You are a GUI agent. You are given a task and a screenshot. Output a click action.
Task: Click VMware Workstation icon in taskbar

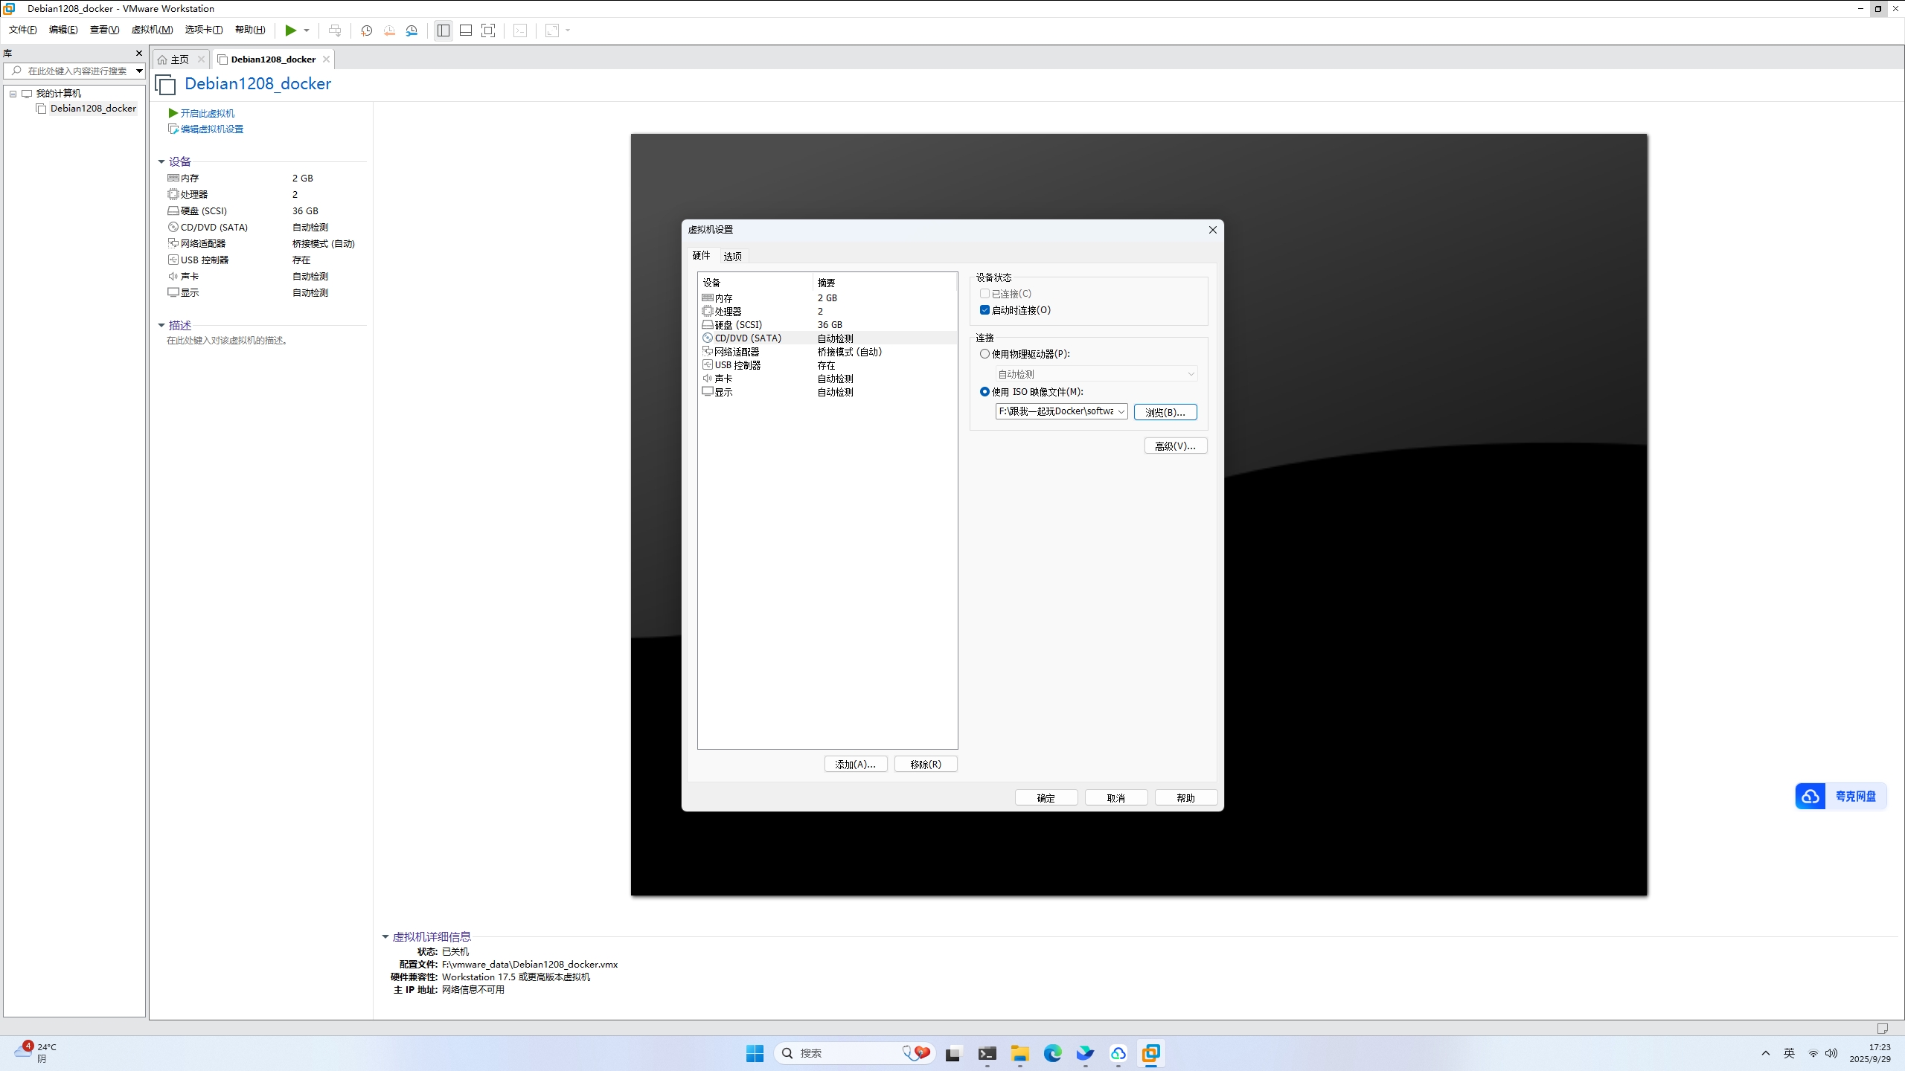pyautogui.click(x=1150, y=1053)
